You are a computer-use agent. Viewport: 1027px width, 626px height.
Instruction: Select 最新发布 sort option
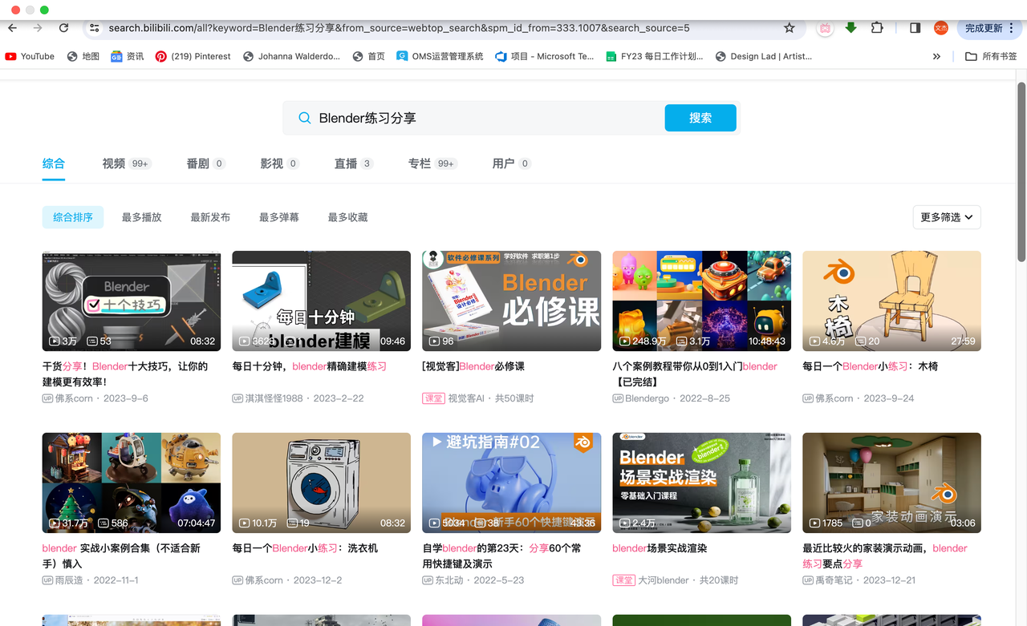(210, 217)
